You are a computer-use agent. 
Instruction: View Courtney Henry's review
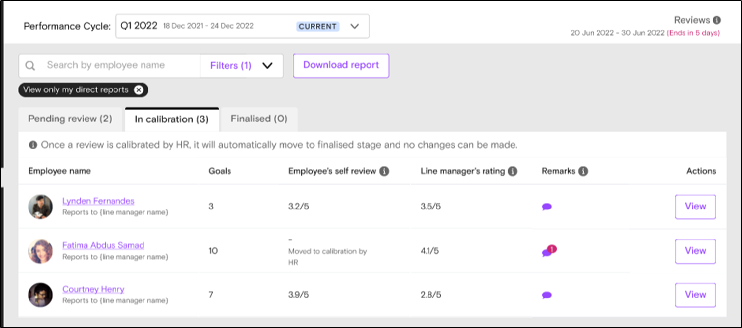(695, 295)
